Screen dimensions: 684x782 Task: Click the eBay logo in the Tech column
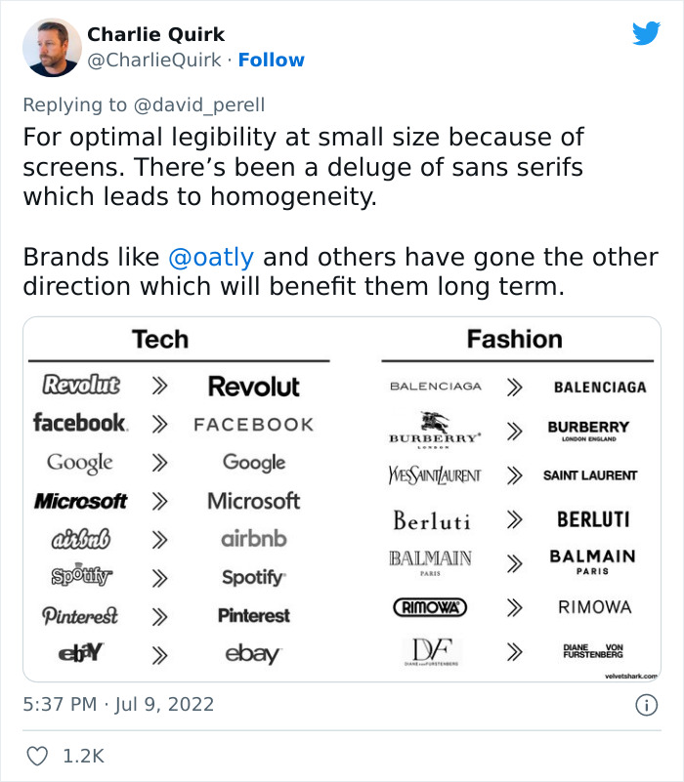coord(82,651)
